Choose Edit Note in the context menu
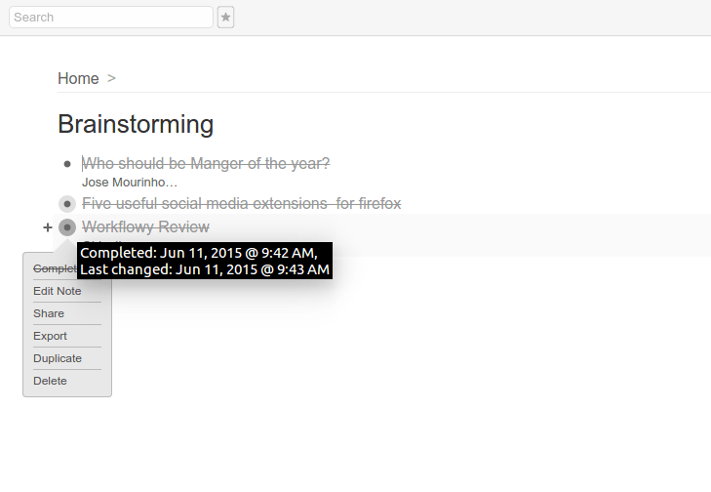 point(58,291)
